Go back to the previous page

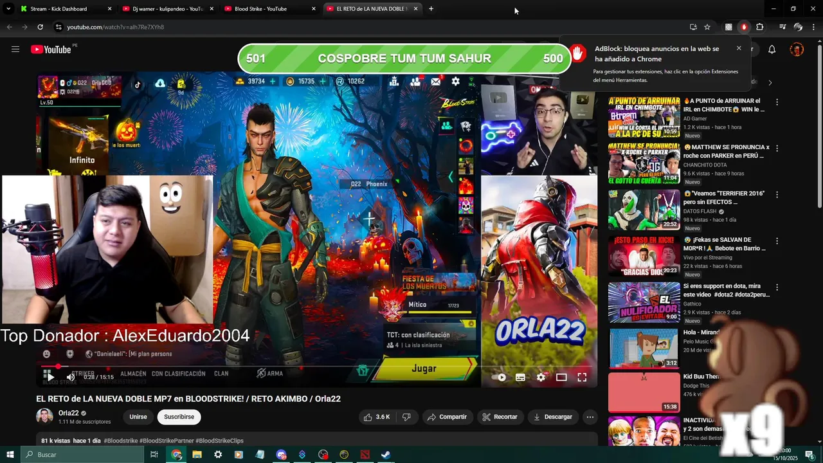[9, 27]
